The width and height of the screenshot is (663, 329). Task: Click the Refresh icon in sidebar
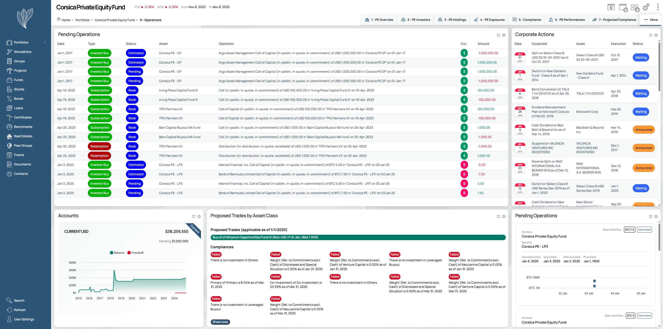pos(9,310)
